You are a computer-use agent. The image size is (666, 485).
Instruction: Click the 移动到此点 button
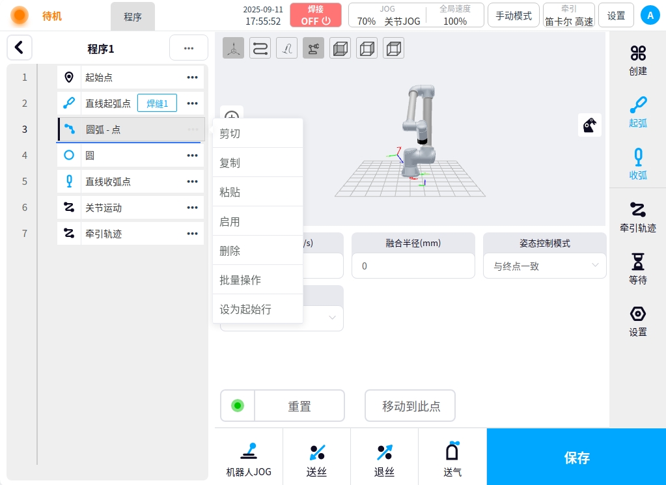pyautogui.click(x=410, y=406)
